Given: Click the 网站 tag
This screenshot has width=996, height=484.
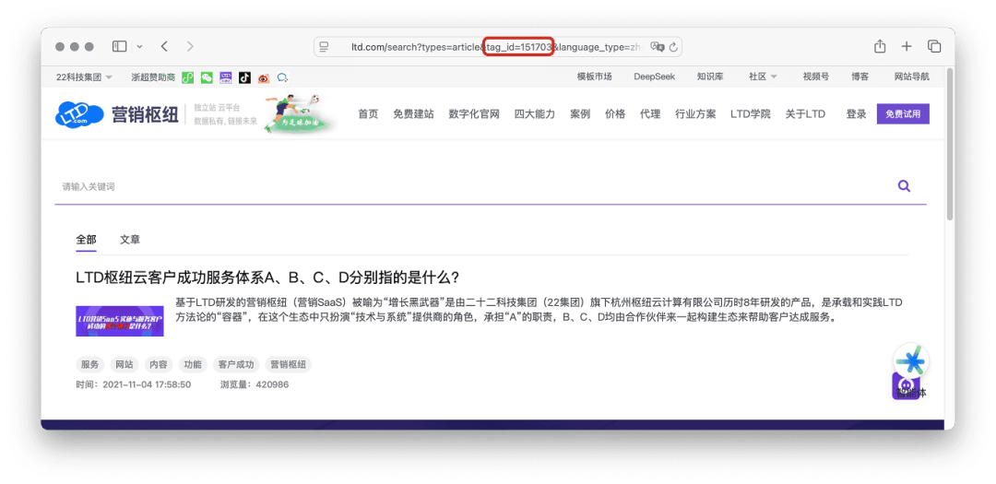Looking at the screenshot, I should (124, 364).
